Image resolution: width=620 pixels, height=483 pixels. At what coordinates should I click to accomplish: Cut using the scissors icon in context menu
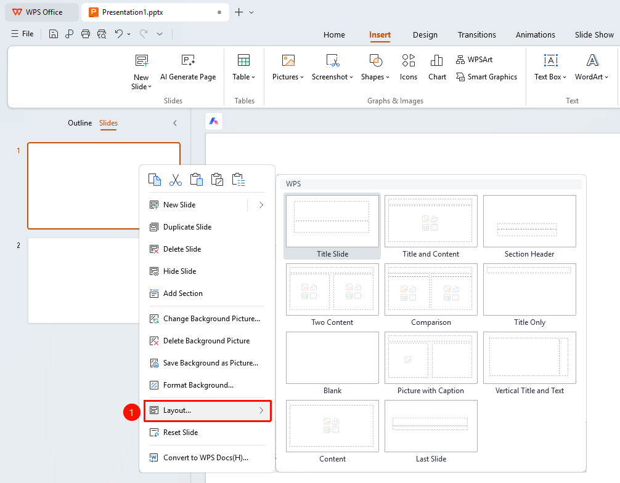coord(176,180)
